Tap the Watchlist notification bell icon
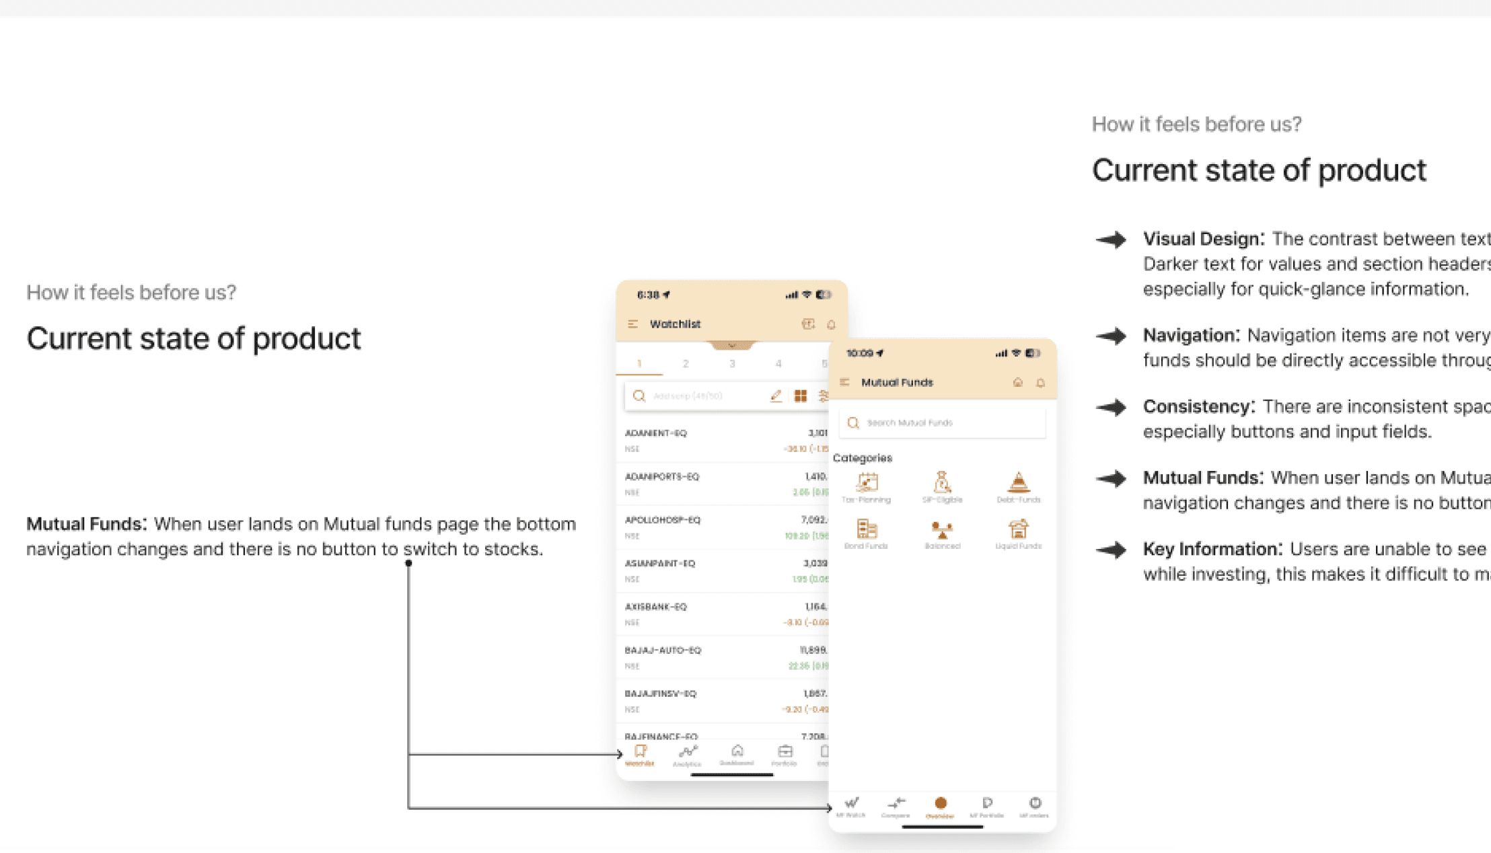This screenshot has height=853, width=1491. 831,324
